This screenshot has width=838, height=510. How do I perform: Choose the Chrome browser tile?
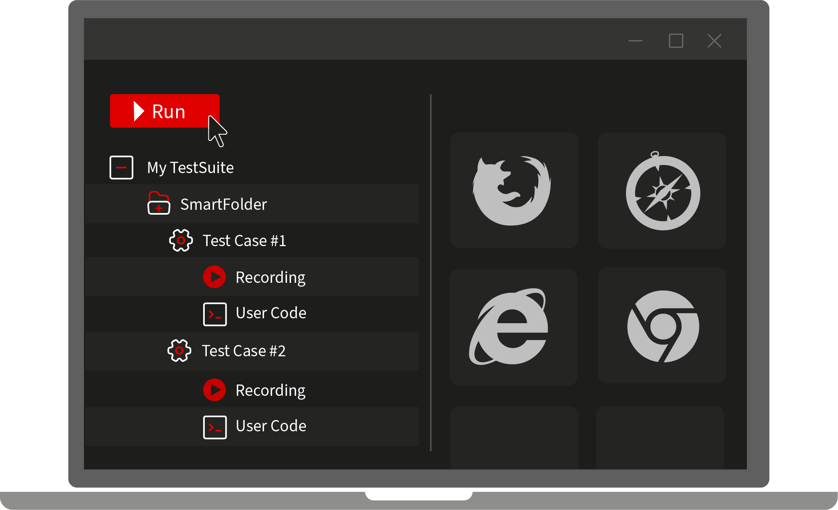pyautogui.click(x=662, y=325)
